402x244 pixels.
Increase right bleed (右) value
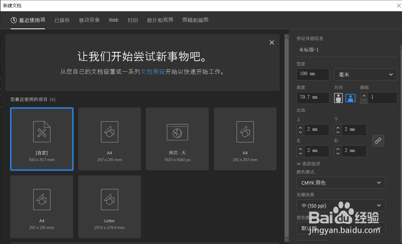point(338,149)
